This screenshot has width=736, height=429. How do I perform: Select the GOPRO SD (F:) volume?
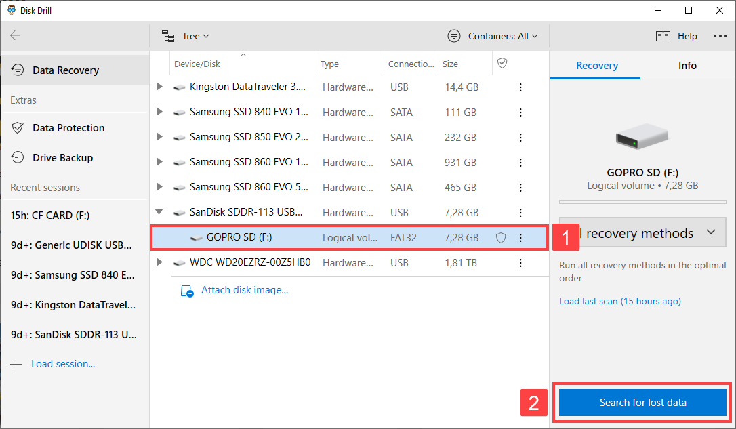349,237
